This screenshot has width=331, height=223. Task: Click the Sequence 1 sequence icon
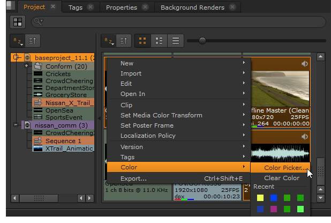point(38,140)
